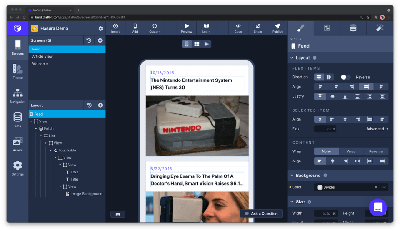Click Ask a Question button
400x231 pixels.
click(x=261, y=214)
